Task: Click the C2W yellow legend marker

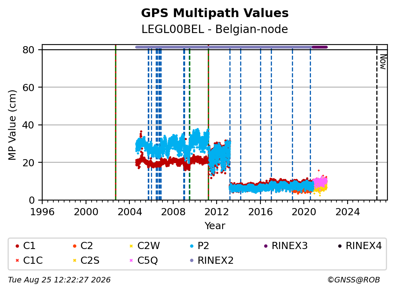Action: coord(131,246)
